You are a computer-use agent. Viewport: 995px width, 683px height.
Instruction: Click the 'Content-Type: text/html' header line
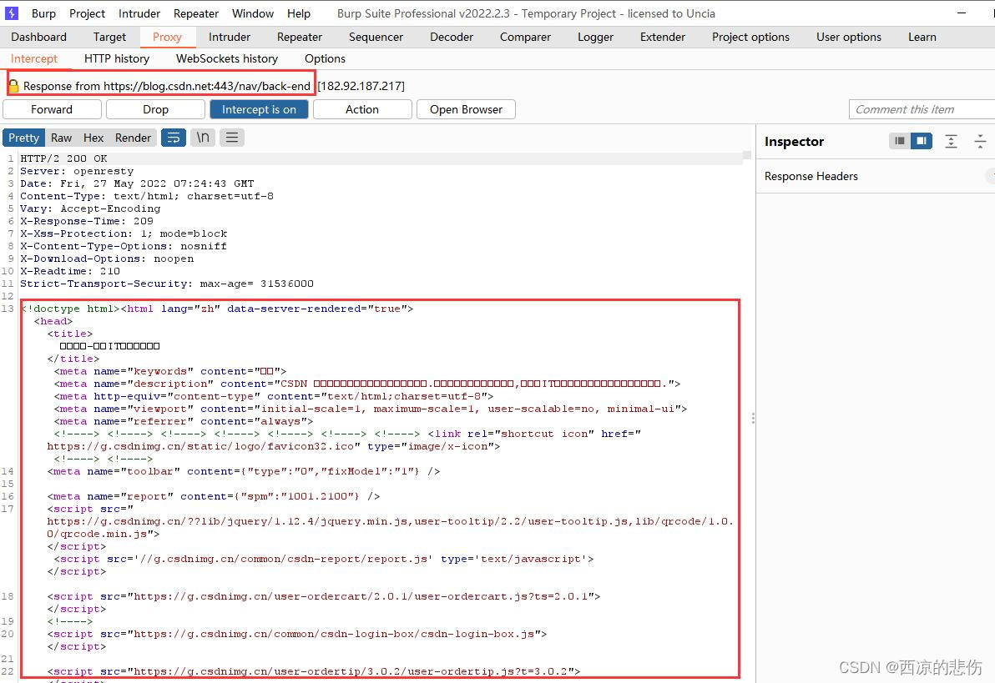pos(147,196)
